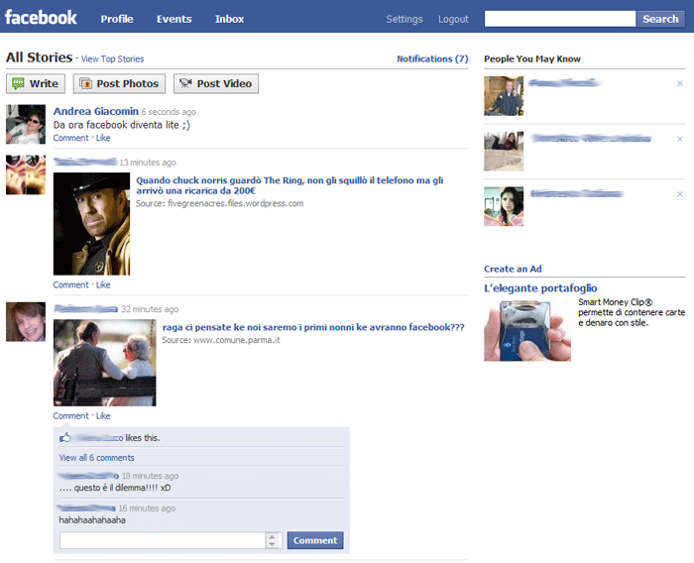
Task: Open the Create an Ad link
Action: click(513, 269)
